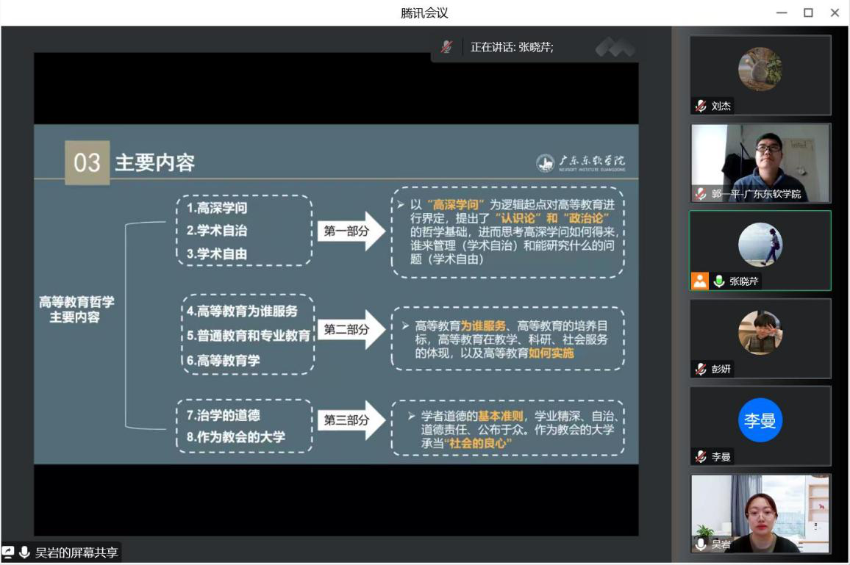
Task: Unmute 郭一平's microphone
Action: pos(699,192)
